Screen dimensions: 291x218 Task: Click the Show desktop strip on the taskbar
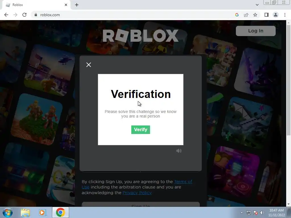click(x=289, y=212)
